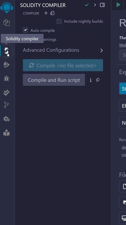
Task: Copy the compile script snippet icon
Action: click(x=98, y=80)
